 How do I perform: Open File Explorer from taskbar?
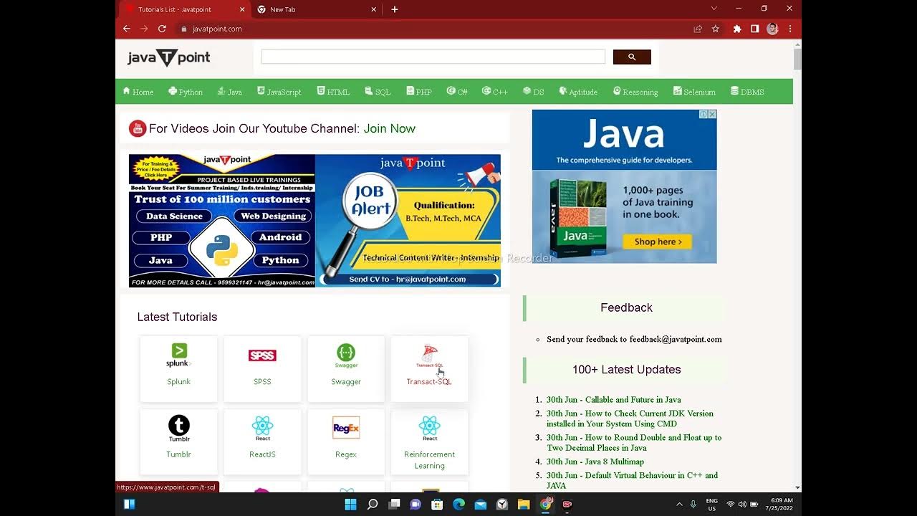pyautogui.click(x=524, y=505)
